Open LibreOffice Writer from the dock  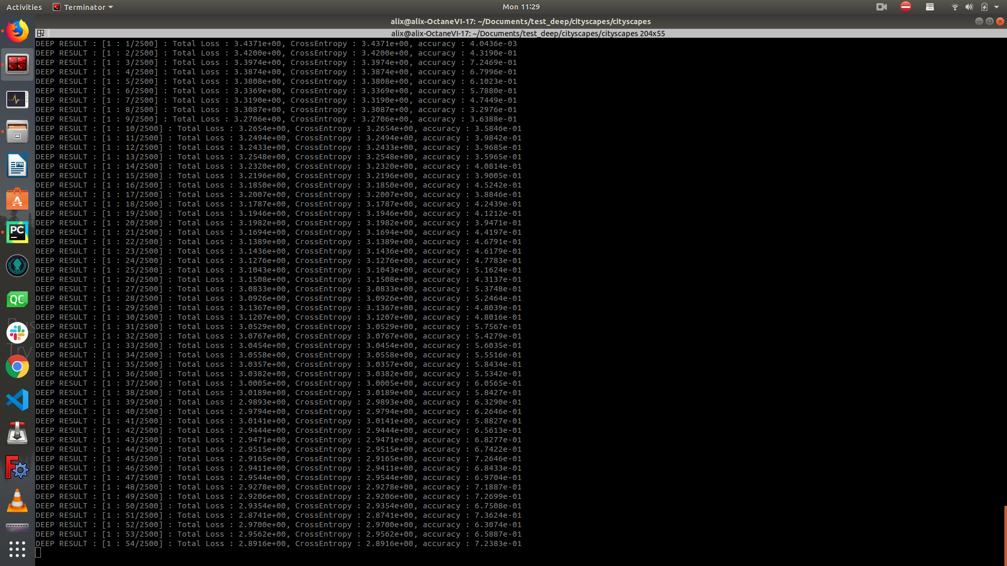tap(17, 166)
